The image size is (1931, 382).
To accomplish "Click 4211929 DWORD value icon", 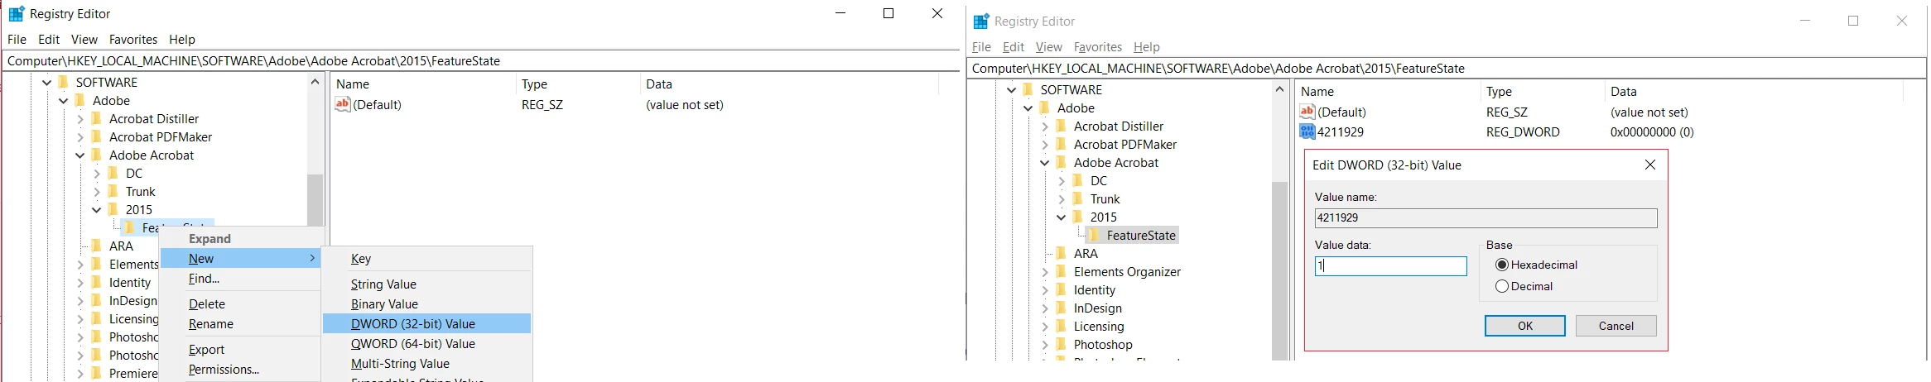I will click(1307, 131).
